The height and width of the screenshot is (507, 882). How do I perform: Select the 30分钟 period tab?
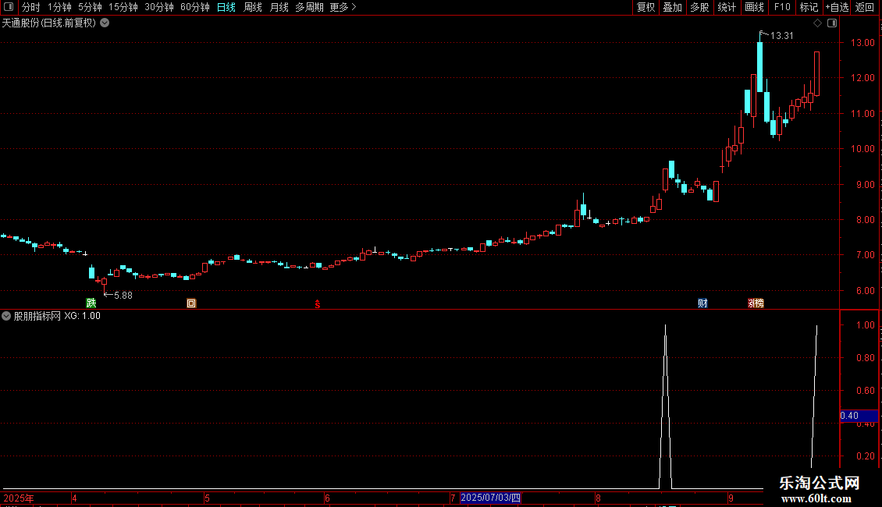click(158, 7)
